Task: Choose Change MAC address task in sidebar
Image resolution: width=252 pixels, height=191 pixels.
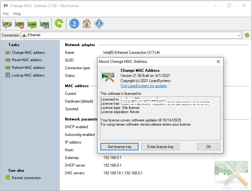Action: point(28,53)
